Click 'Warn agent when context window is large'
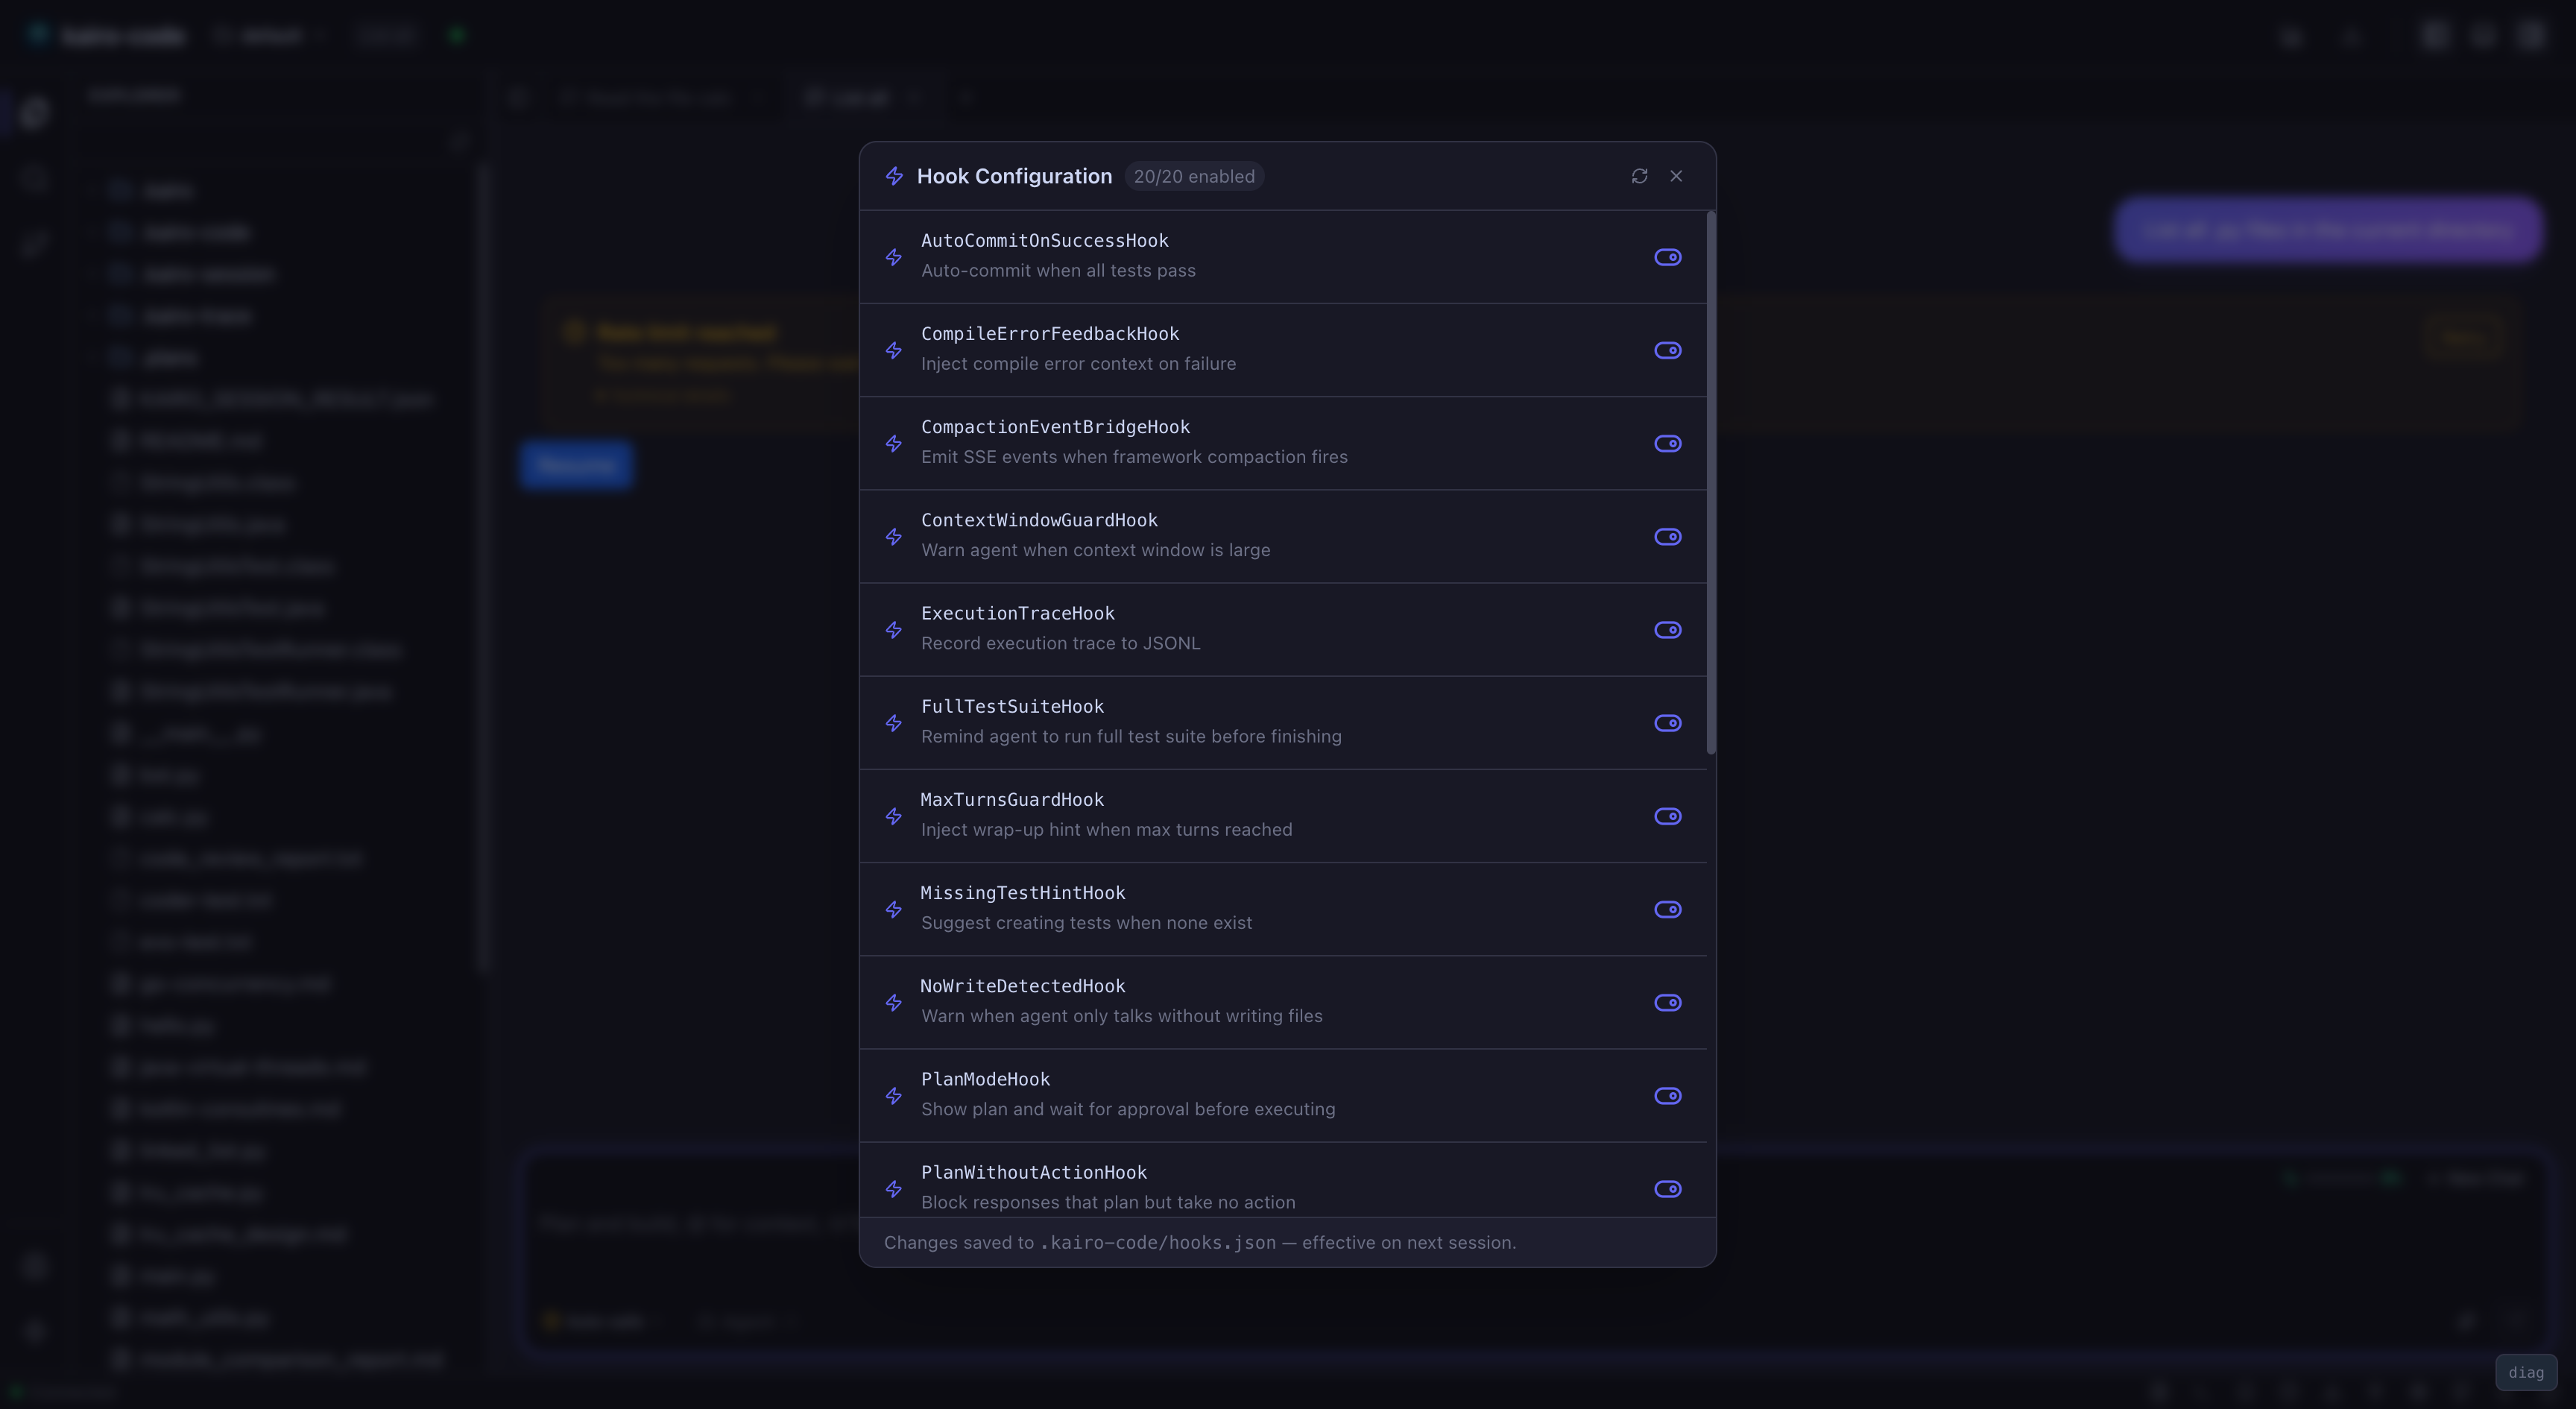Viewport: 2576px width, 1409px height. point(1095,550)
